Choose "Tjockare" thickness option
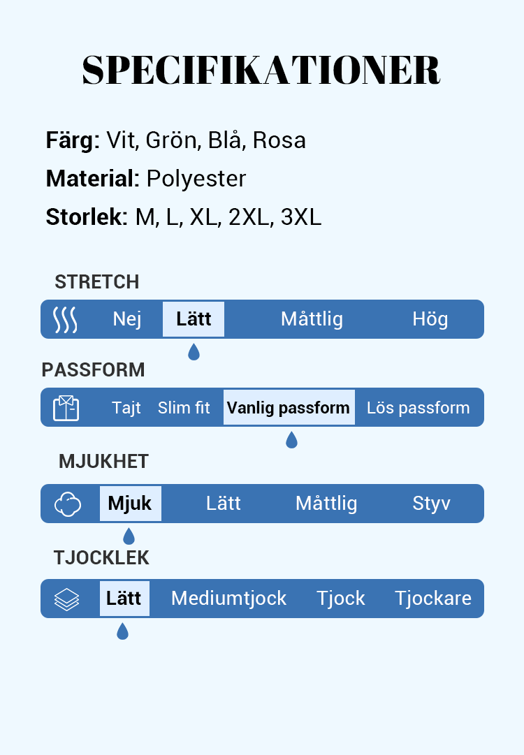 point(432,599)
